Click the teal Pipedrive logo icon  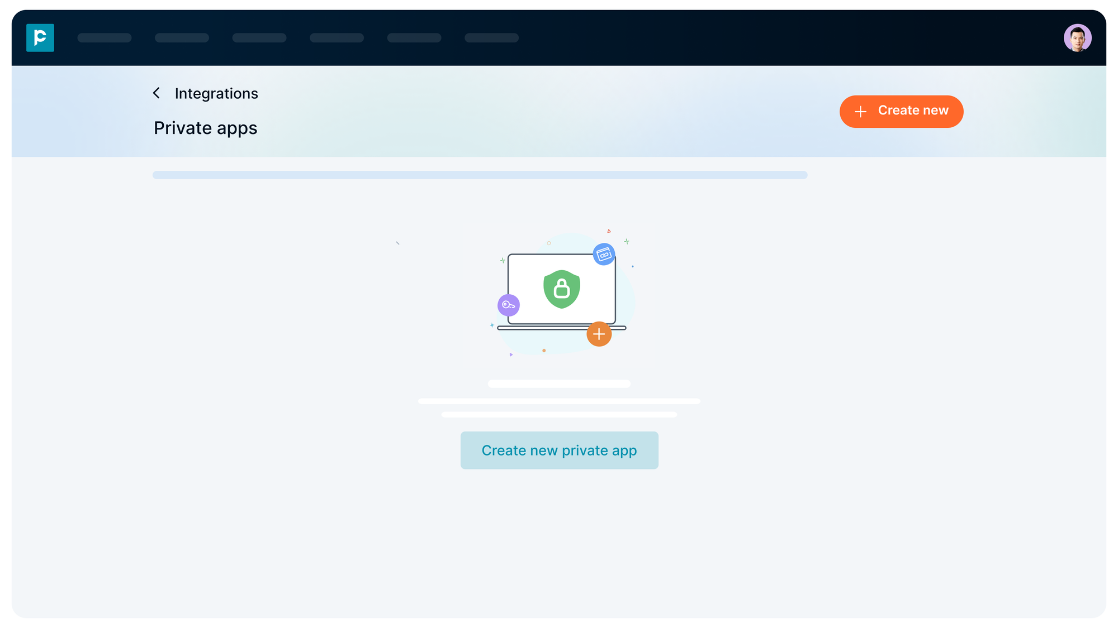[40, 38]
